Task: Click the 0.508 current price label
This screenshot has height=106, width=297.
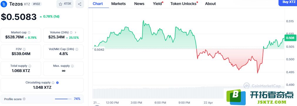Action: 290,38
